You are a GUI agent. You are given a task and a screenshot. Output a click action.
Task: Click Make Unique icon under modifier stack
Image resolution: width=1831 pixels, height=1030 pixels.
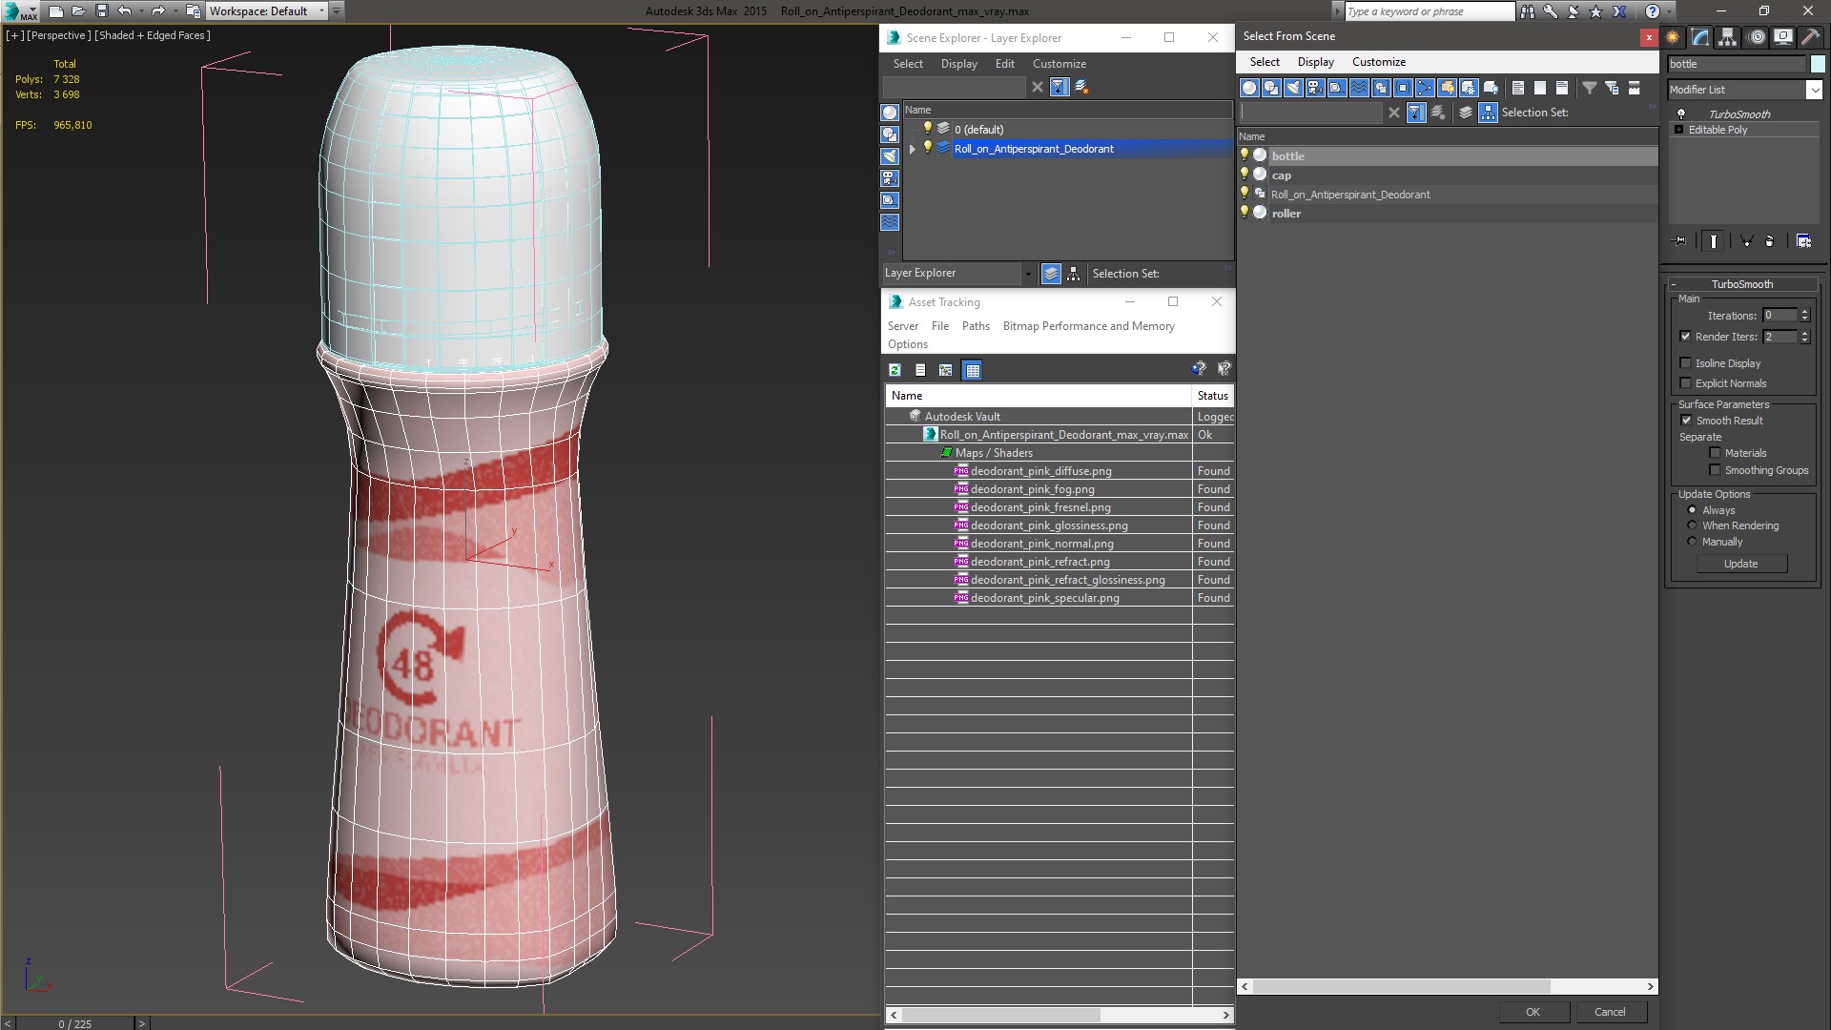[x=1746, y=241]
